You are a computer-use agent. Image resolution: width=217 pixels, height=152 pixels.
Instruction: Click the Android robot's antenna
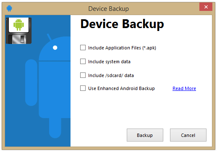(49, 37)
